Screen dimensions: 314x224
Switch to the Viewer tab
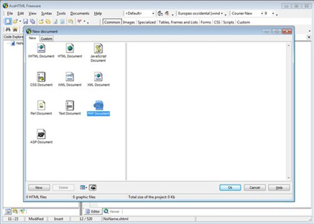[112, 211]
